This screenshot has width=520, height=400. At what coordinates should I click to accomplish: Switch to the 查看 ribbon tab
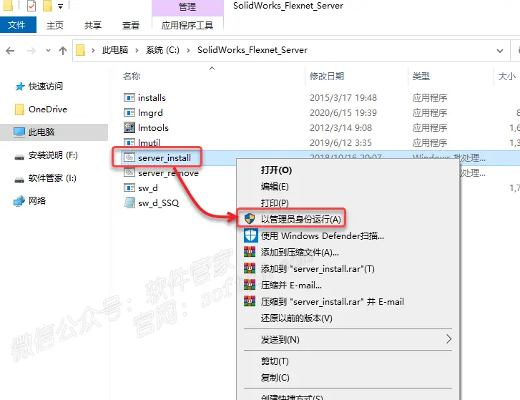131,25
